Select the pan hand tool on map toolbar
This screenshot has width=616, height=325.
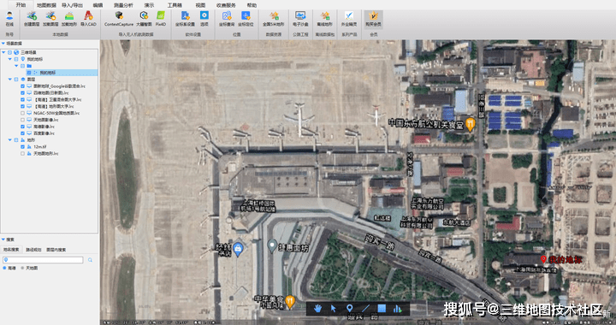click(x=317, y=309)
